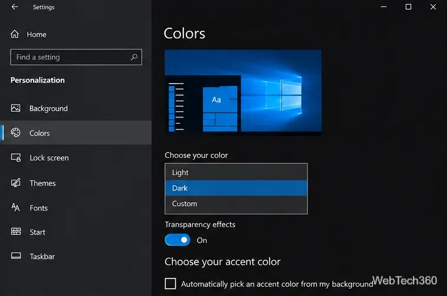Click the 'Choose your color' label
447x296 pixels.
tap(196, 156)
